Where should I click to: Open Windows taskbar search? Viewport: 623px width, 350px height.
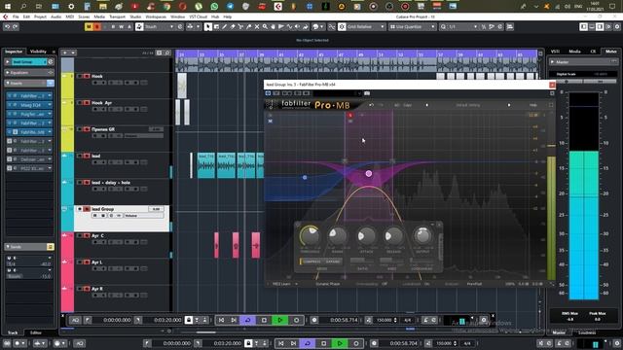point(23,6)
